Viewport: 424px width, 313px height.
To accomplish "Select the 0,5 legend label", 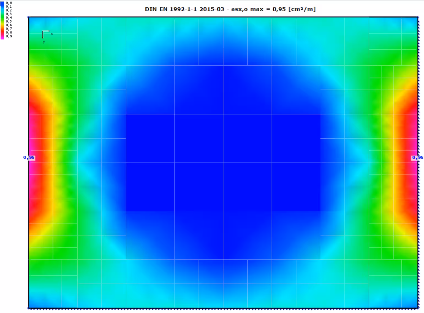I will pyautogui.click(x=9, y=21).
